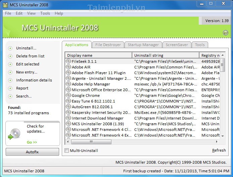Select the Internet Download Manager entry name
Image resolution: width=233 pixels, height=177 pixels.
click(x=98, y=118)
